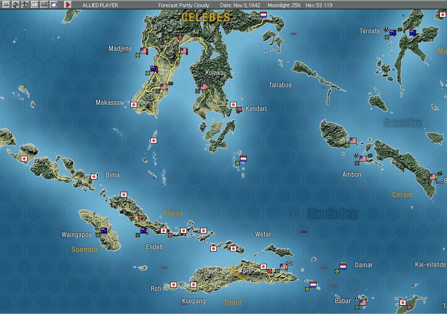Image resolution: width=447 pixels, height=314 pixels.
Task: Click the Flores island name
Action: (173, 213)
